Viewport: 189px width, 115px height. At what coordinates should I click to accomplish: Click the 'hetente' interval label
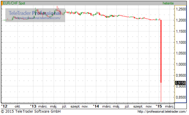click(168, 3)
